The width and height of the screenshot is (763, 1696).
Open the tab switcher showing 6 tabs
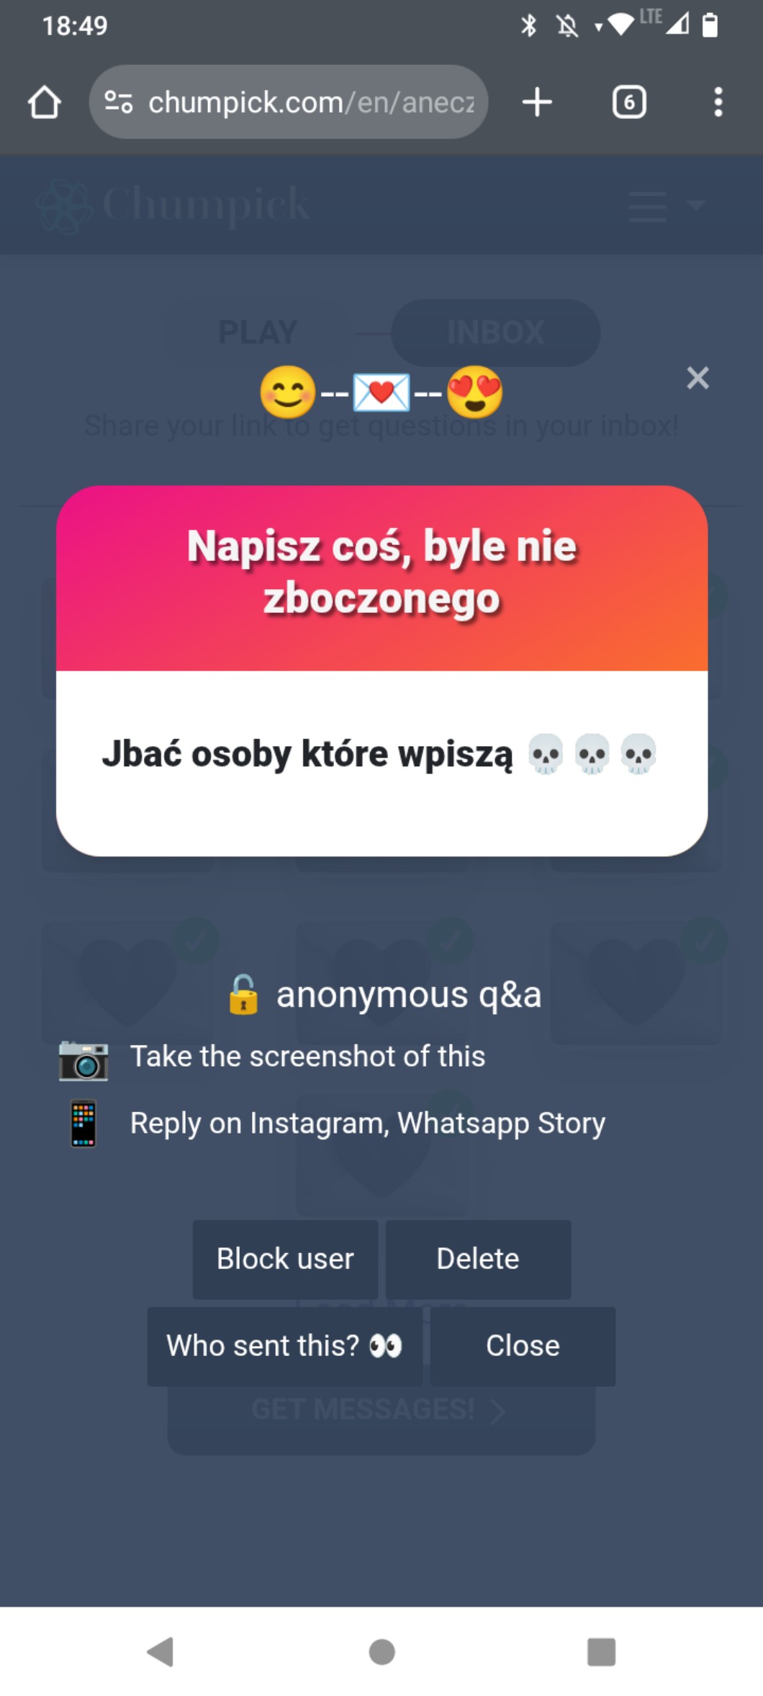point(629,102)
